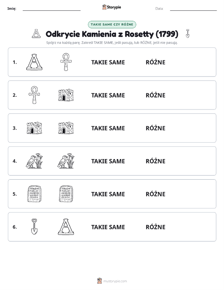Click the TAKIE SAME CZY RÓŻNE badge

[112, 24]
